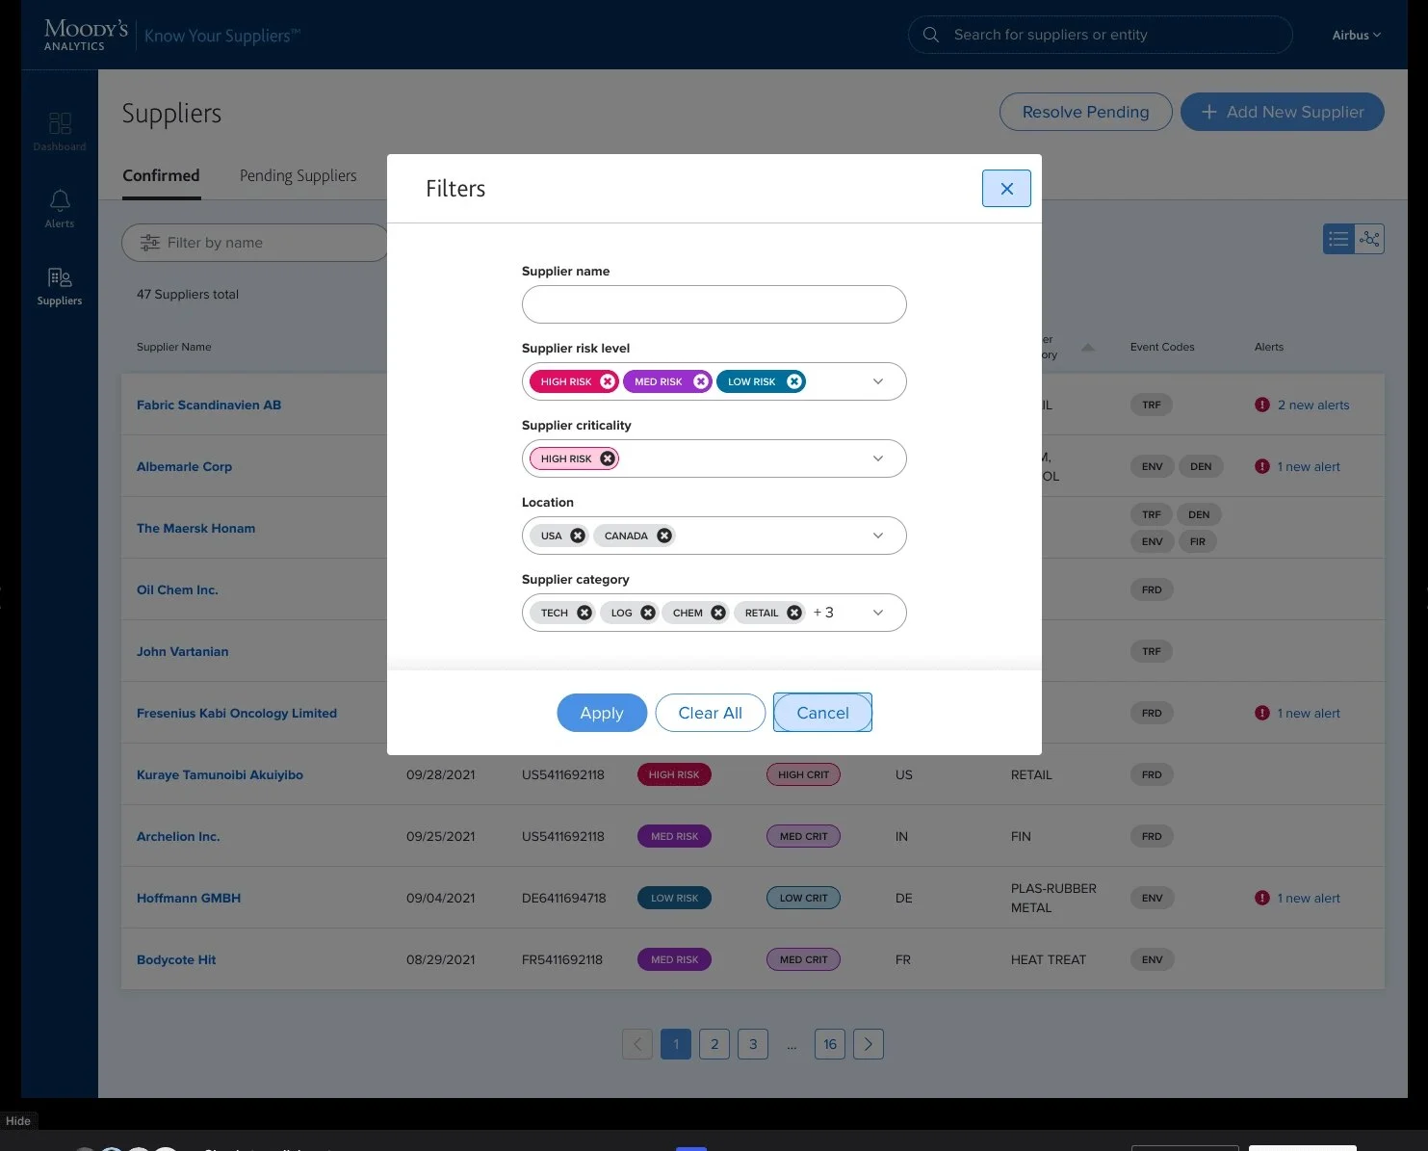Open Dashboard from the sidebar
Image resolution: width=1428 pixels, height=1151 pixels.
click(60, 132)
